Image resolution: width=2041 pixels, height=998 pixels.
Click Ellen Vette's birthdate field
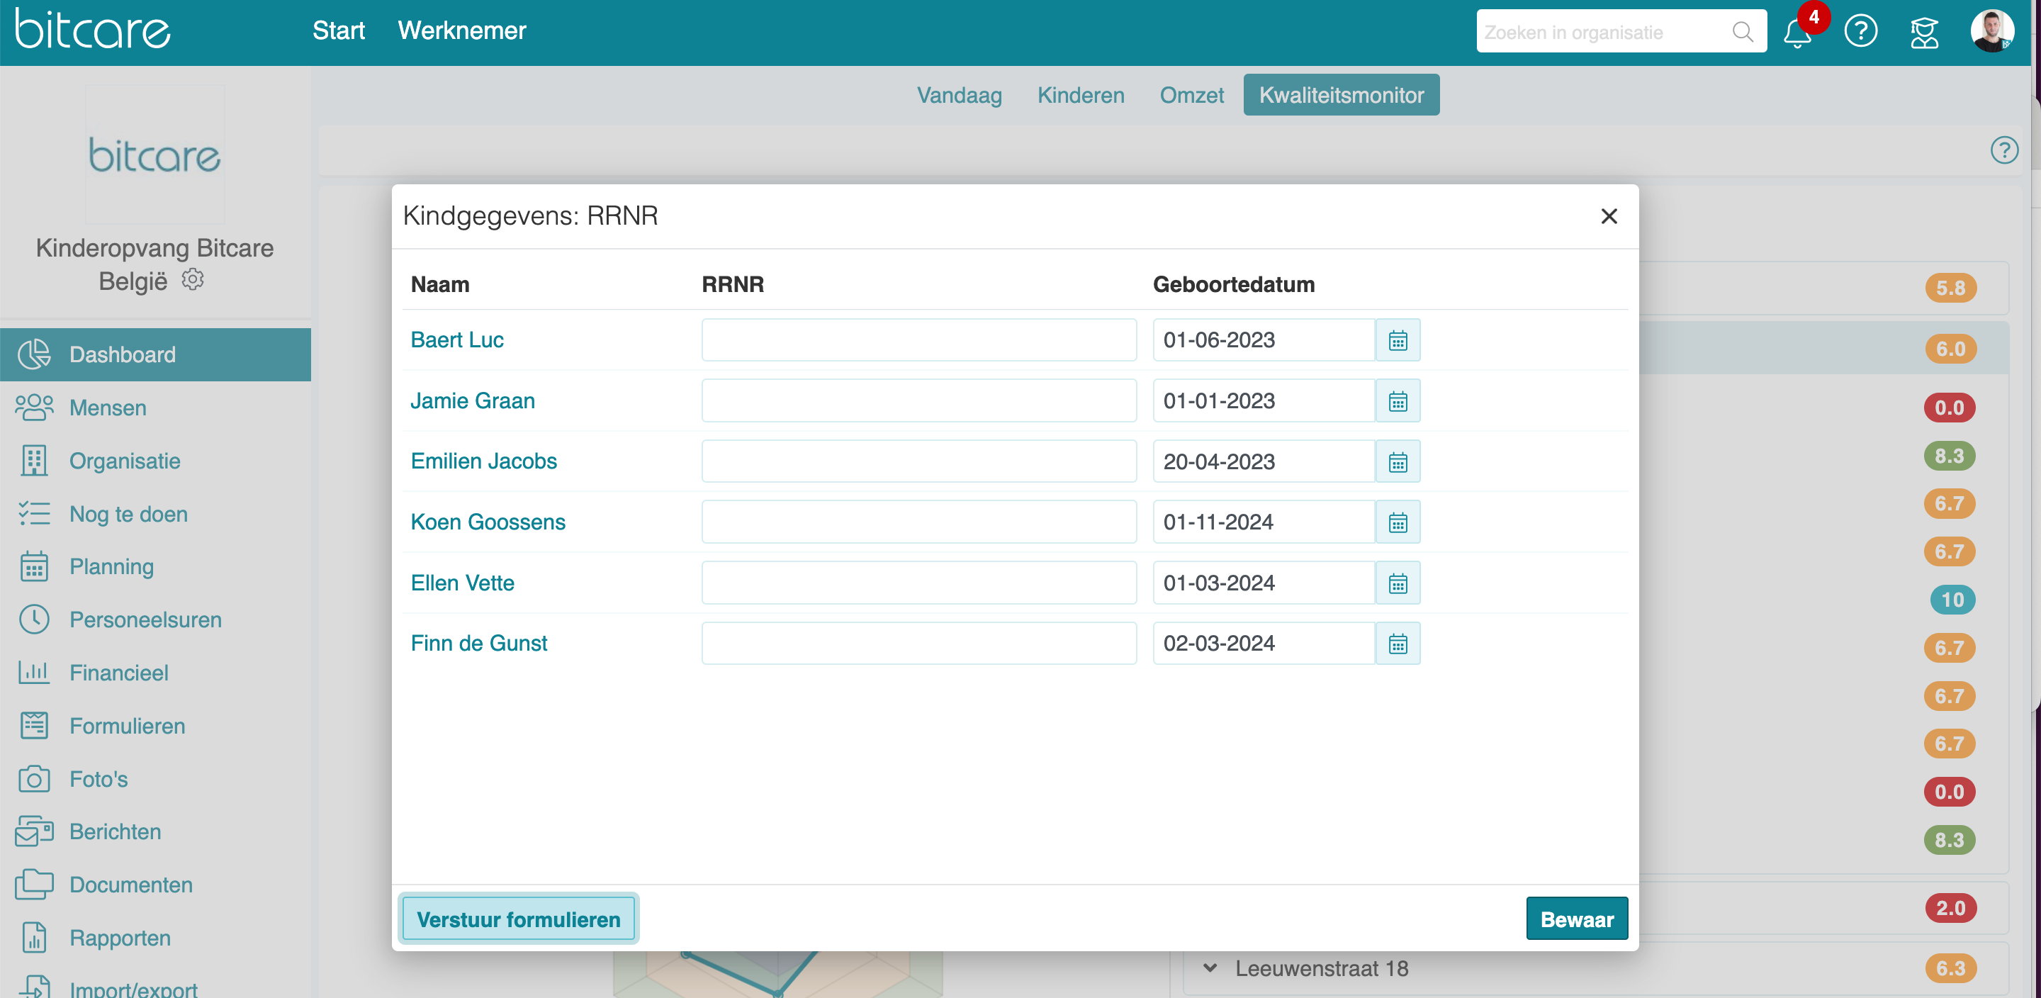(x=1263, y=583)
